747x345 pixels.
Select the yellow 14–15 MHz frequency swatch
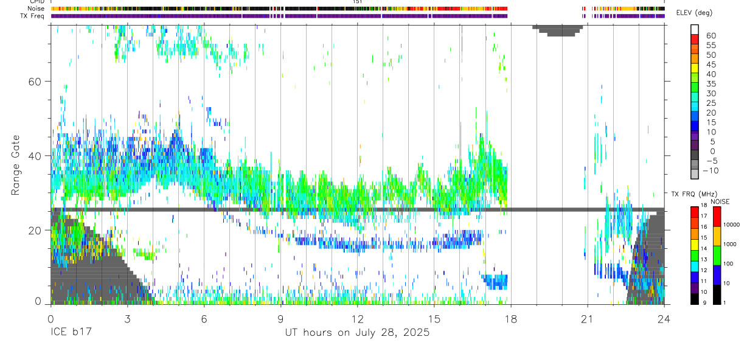tap(695, 243)
